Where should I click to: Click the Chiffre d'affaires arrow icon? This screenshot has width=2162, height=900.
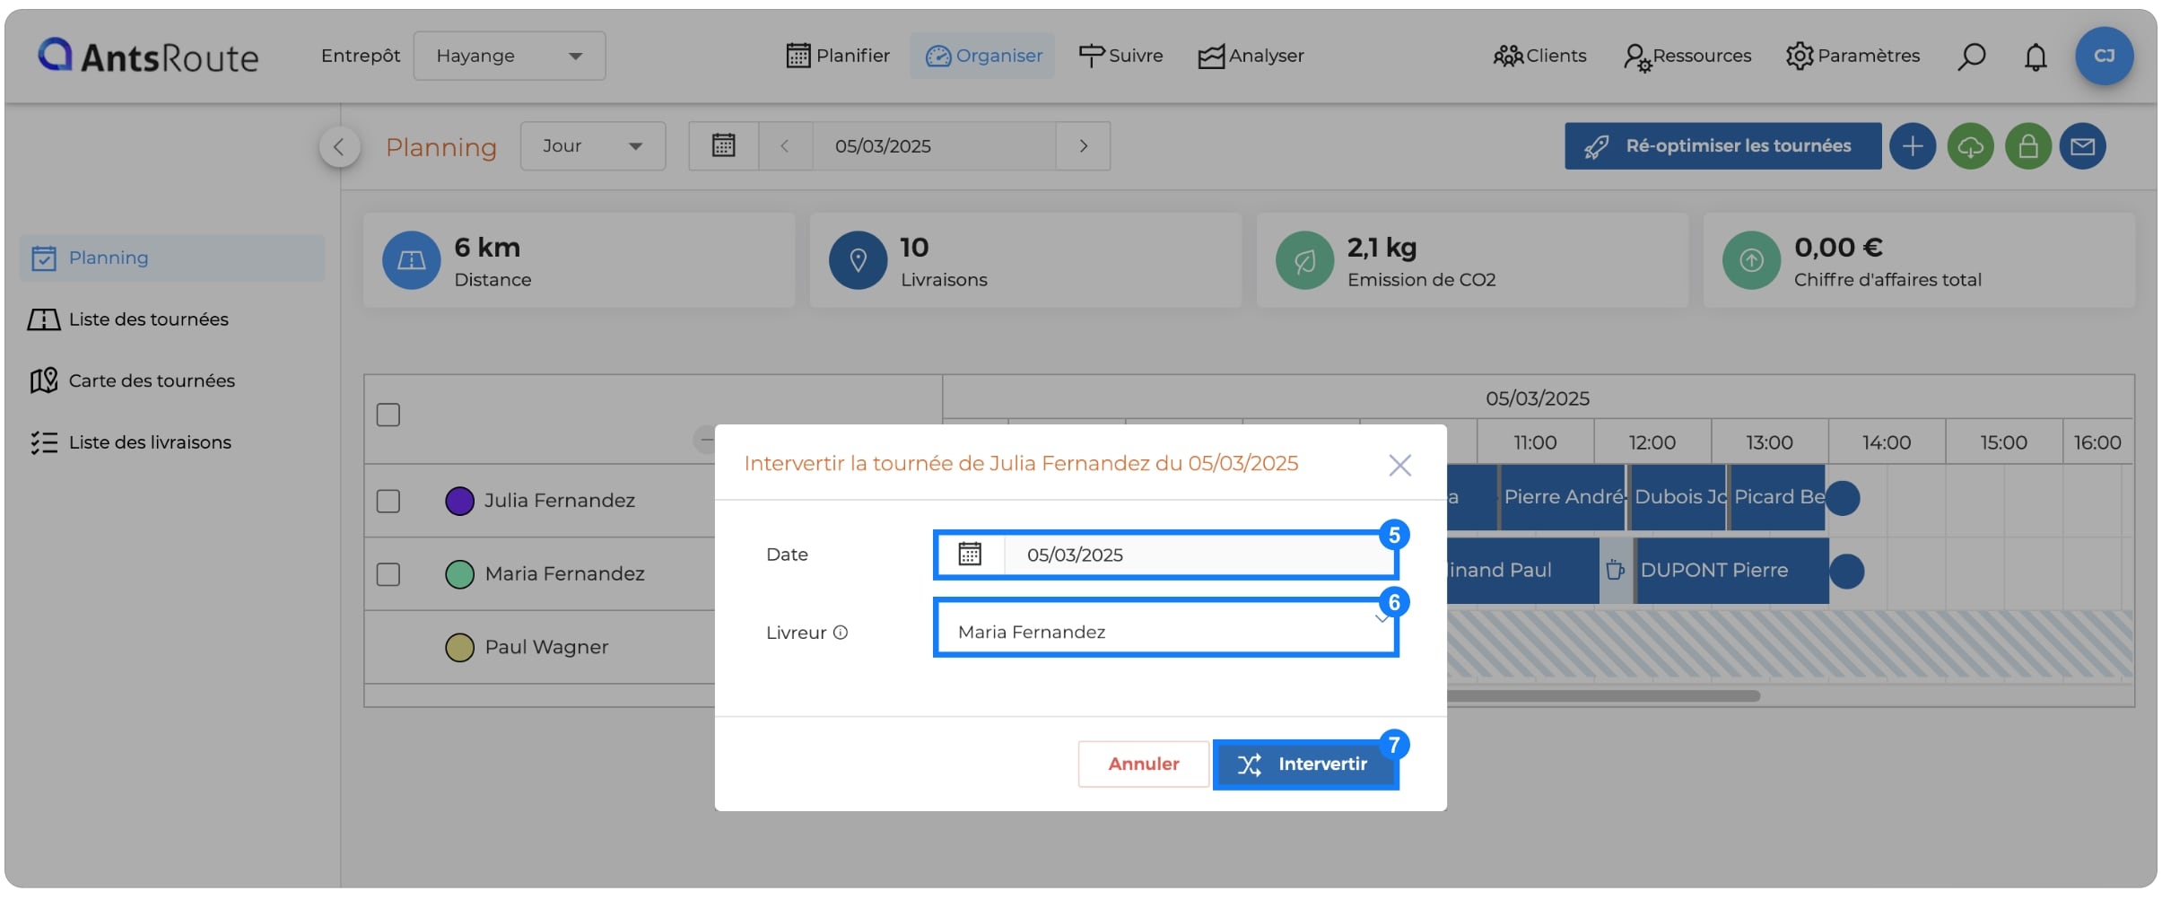[1751, 260]
